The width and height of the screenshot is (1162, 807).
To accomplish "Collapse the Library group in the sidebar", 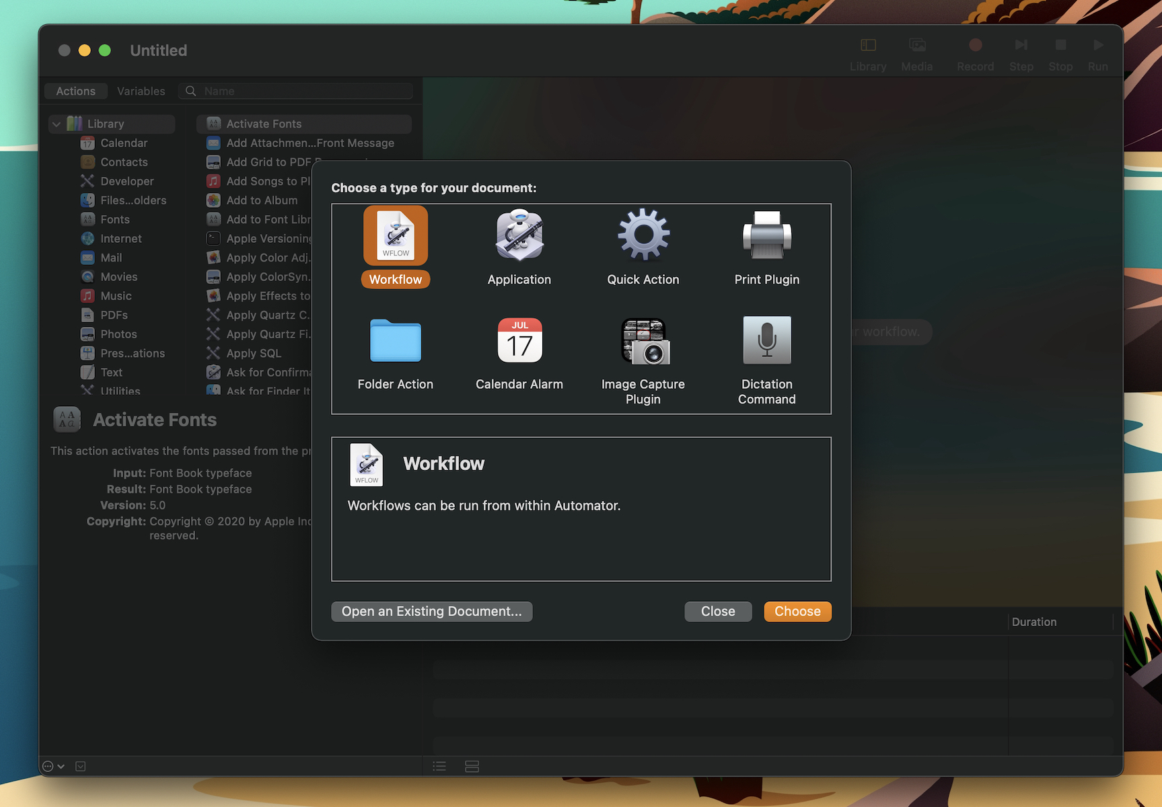I will point(57,124).
